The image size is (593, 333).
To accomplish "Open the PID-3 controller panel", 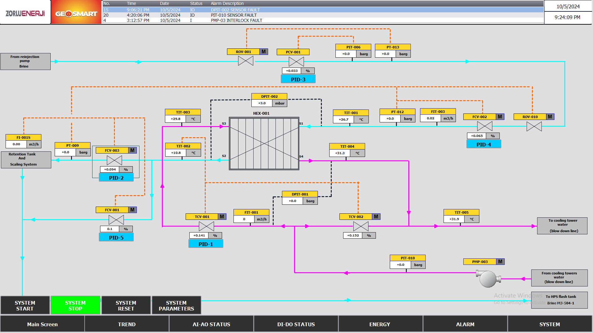I will [298, 80].
